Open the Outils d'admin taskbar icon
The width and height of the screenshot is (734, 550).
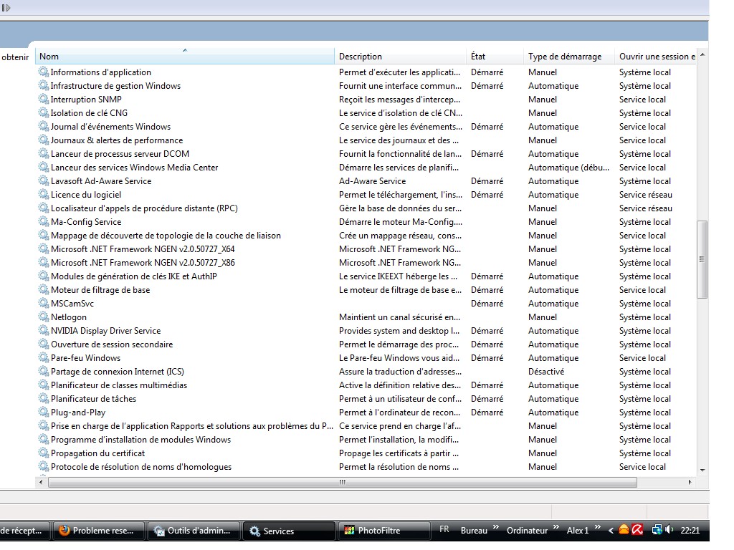pos(160,531)
